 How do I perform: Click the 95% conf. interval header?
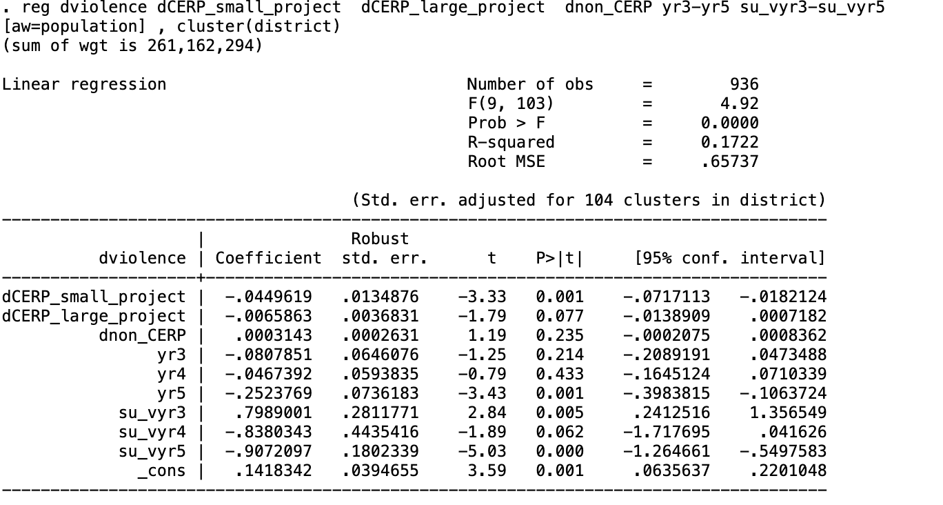click(x=729, y=258)
